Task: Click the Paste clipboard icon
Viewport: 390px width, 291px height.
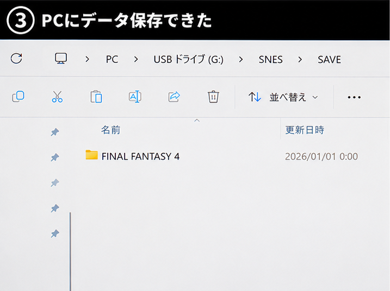Action: click(x=96, y=97)
